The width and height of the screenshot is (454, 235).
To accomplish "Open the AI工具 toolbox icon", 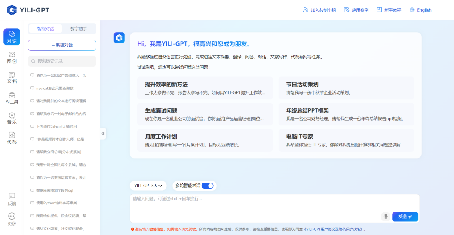I will click(x=12, y=98).
